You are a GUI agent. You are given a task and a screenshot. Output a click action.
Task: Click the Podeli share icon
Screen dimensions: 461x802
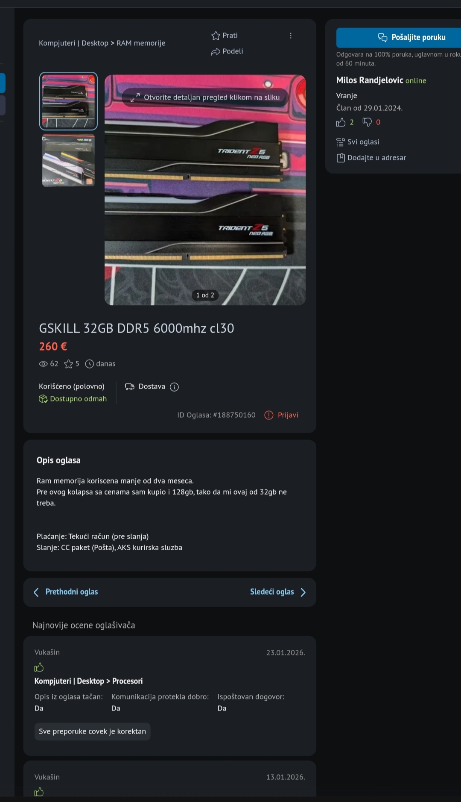[216, 52]
